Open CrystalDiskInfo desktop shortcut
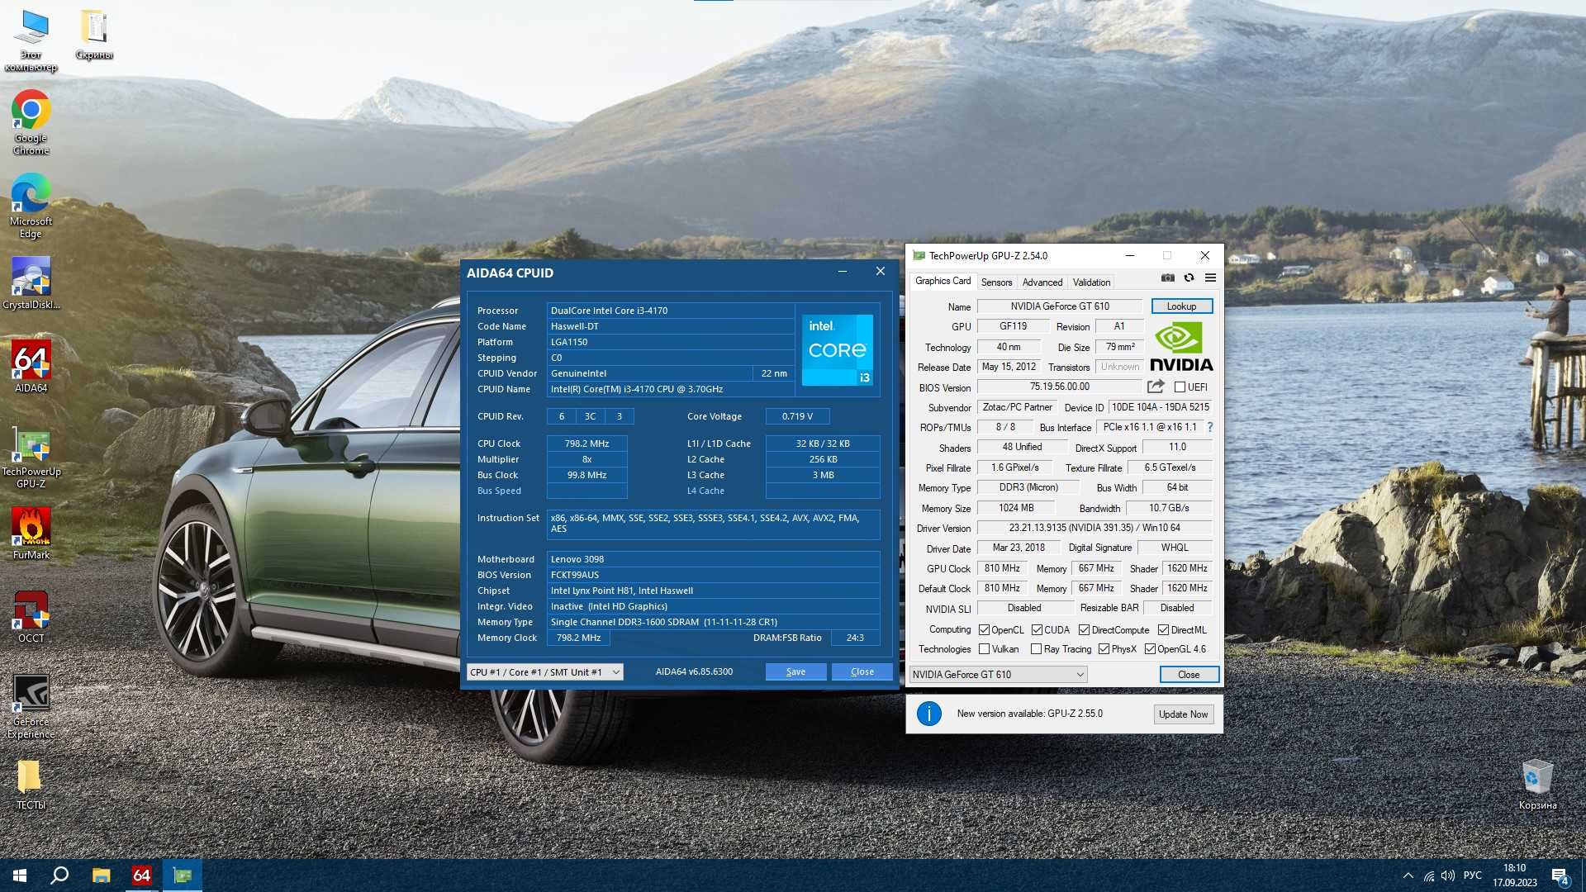The height and width of the screenshot is (892, 1586). pyautogui.click(x=31, y=283)
